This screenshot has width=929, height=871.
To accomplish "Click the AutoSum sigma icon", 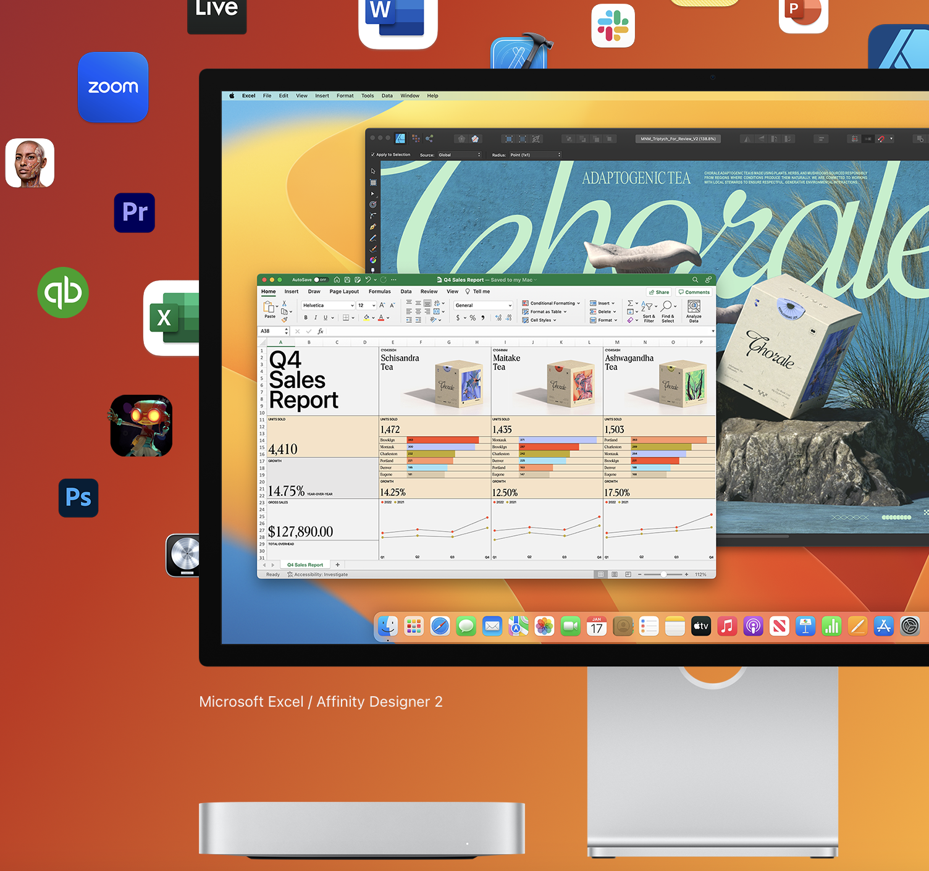I will click(x=630, y=303).
